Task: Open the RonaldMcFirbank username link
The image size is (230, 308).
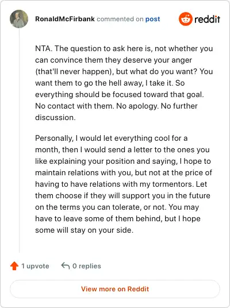Action: click(x=65, y=19)
